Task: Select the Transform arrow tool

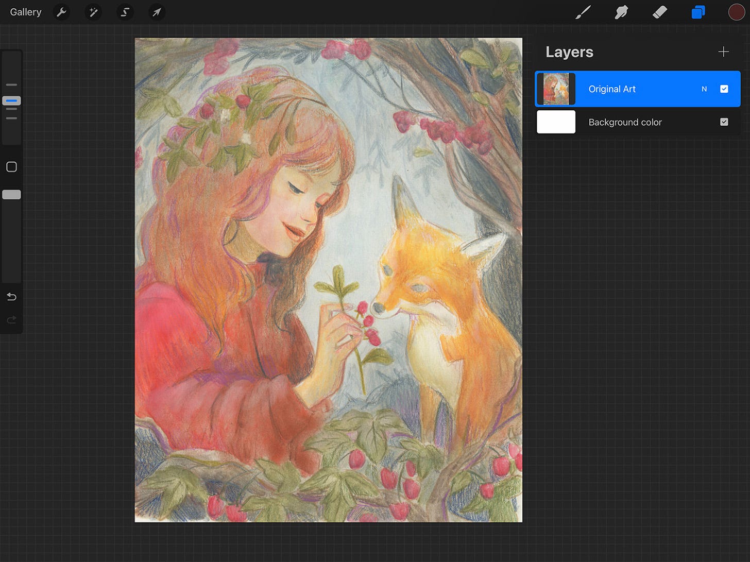Action: coord(157,12)
